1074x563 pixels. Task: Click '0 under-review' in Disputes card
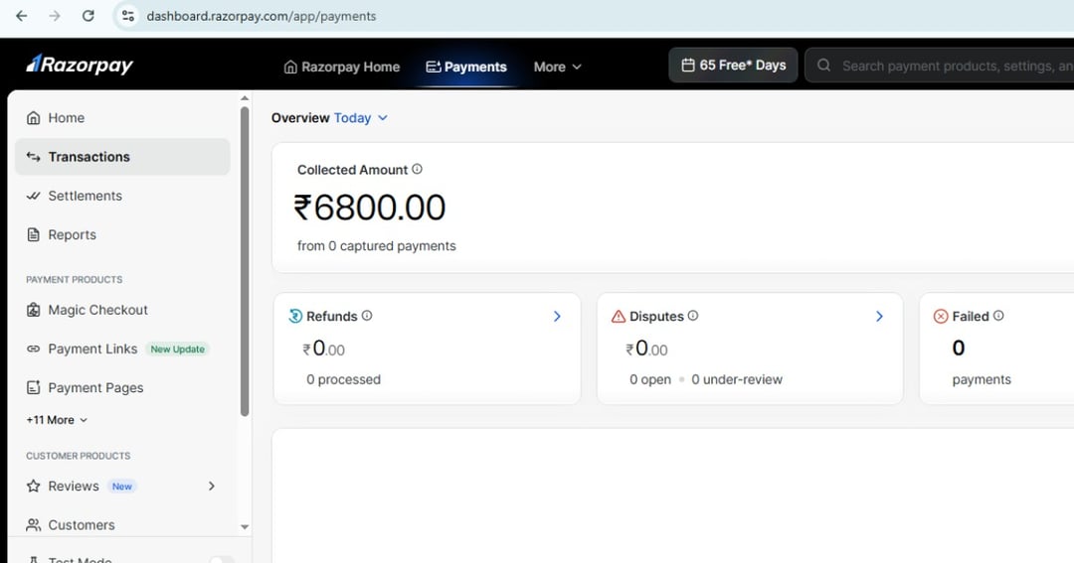736,379
